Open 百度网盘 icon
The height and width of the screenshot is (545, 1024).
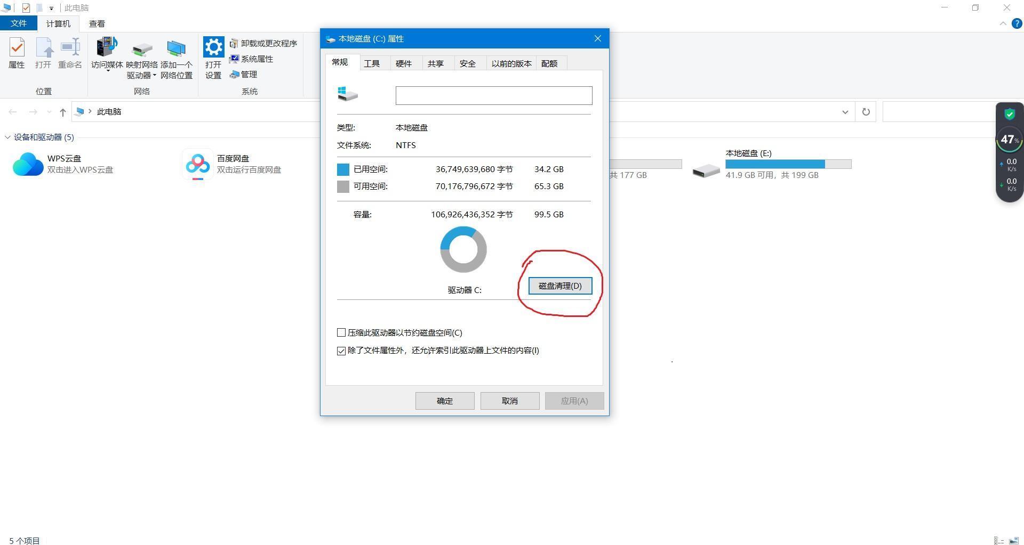198,164
